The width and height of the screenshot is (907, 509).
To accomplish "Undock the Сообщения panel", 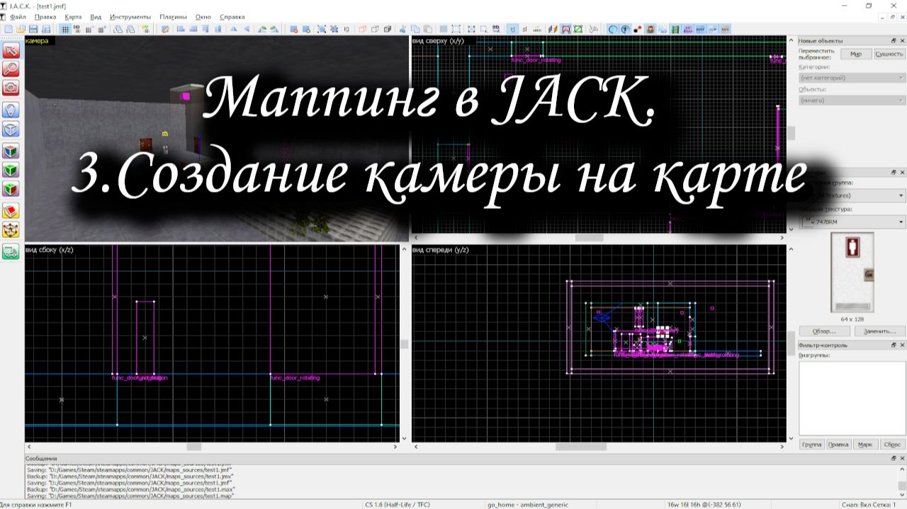I will pyautogui.click(x=894, y=458).
